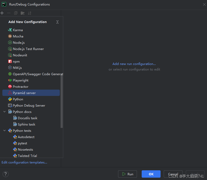Click Add new run configuration link

(x=134, y=64)
